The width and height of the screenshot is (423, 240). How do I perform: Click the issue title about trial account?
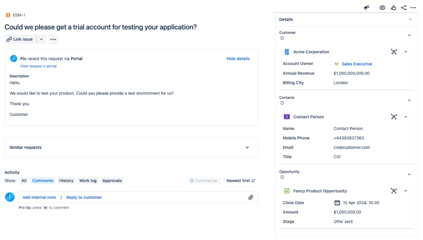(x=101, y=27)
